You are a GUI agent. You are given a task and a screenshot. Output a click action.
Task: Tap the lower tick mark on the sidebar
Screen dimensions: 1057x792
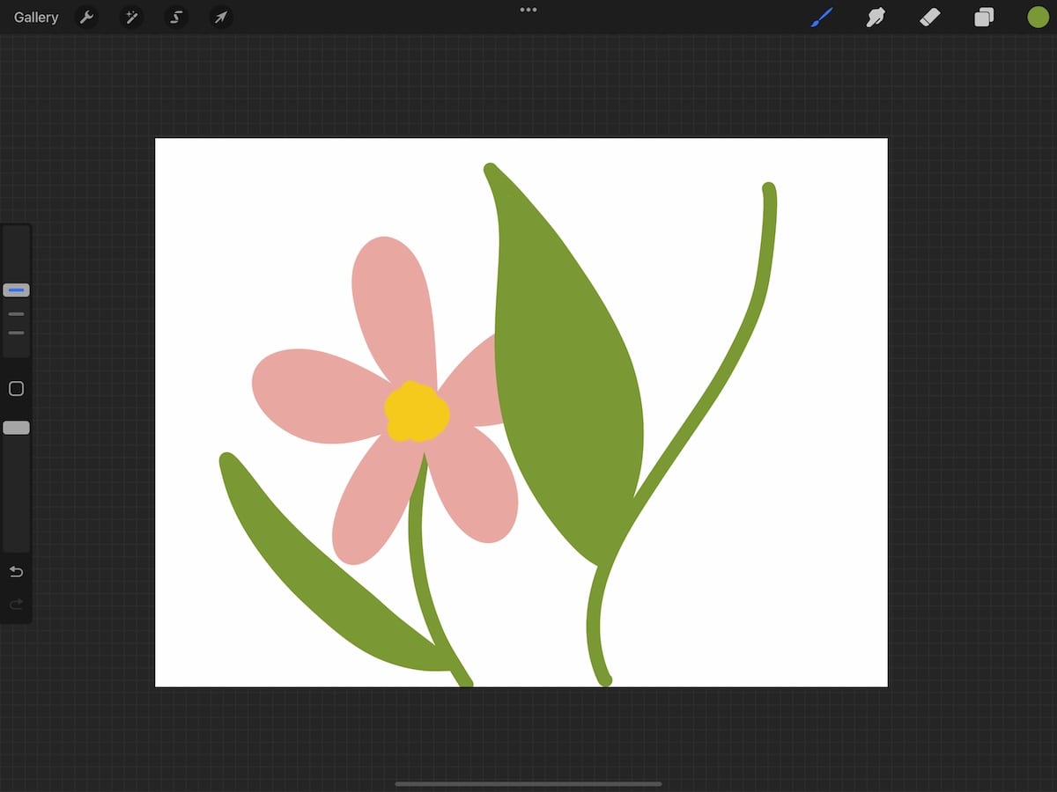tap(15, 334)
